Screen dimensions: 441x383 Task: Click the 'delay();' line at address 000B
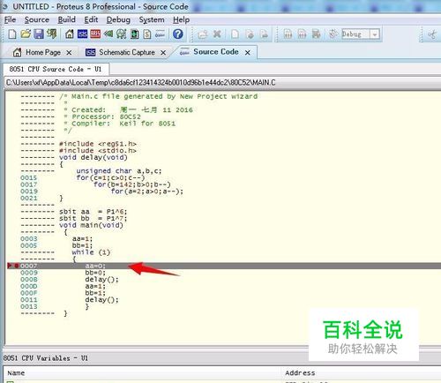click(x=101, y=280)
